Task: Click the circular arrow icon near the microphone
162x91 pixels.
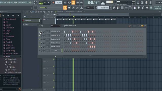Action: [x=138, y=3]
